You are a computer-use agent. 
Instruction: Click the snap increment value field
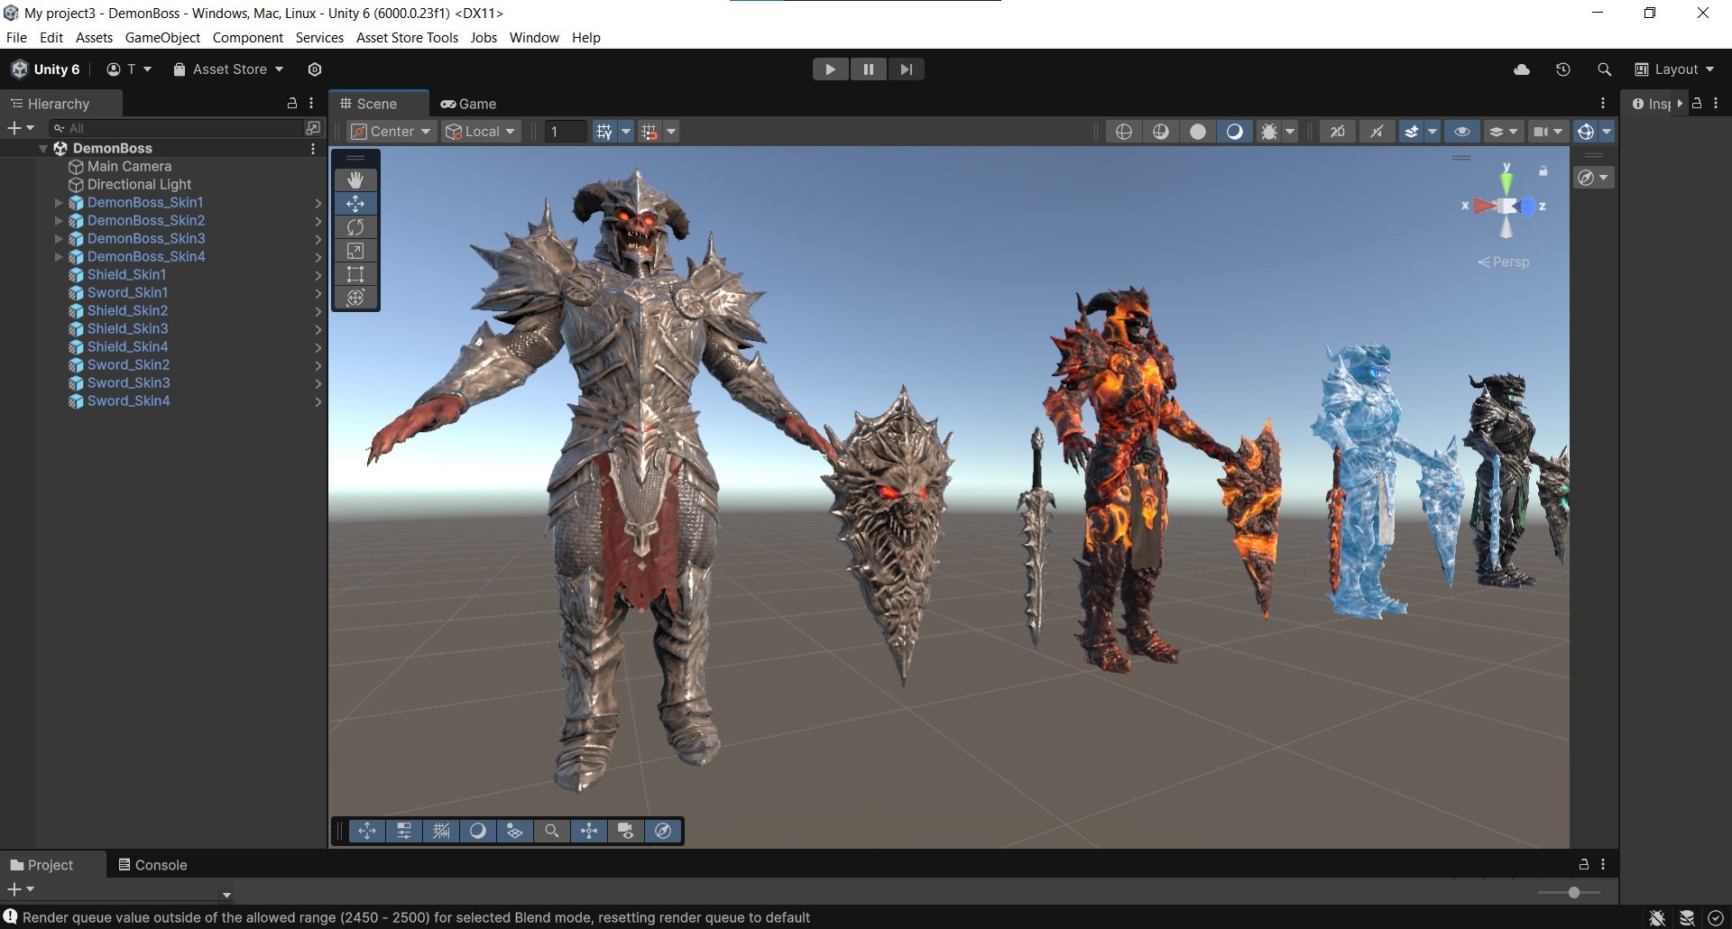coord(566,132)
